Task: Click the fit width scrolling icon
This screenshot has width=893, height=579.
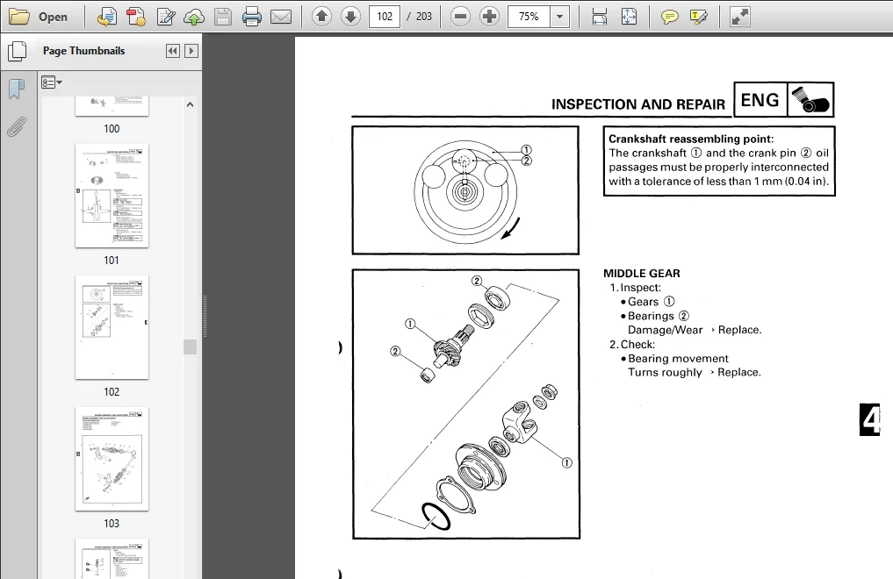Action: [x=599, y=17]
